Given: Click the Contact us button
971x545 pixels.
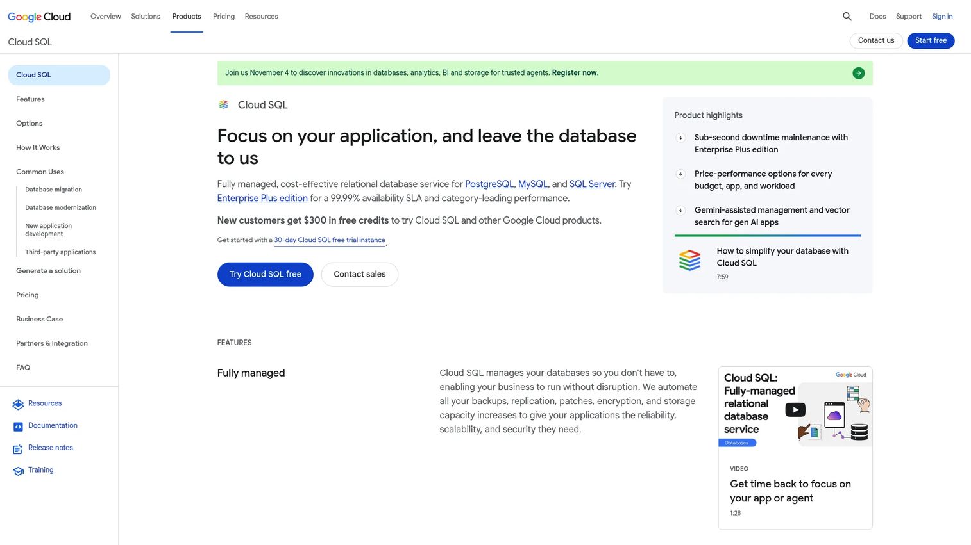Looking at the screenshot, I should point(876,40).
